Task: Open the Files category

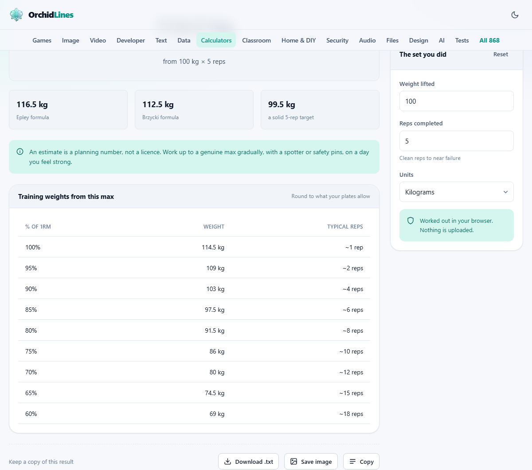Action: point(392,40)
